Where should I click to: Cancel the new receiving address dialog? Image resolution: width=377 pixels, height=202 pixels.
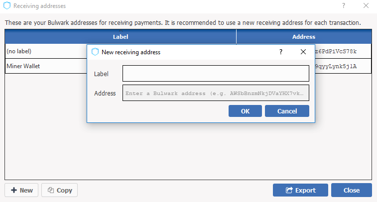pyautogui.click(x=287, y=111)
